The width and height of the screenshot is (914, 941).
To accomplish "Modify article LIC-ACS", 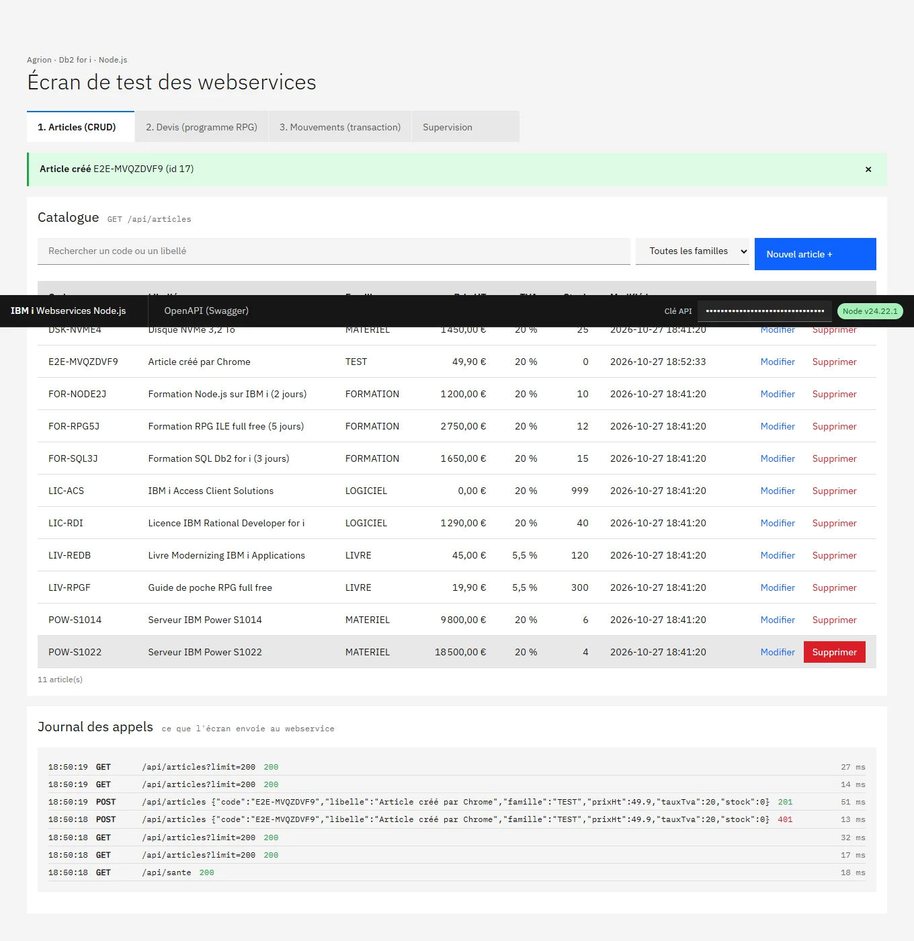I will coord(778,491).
